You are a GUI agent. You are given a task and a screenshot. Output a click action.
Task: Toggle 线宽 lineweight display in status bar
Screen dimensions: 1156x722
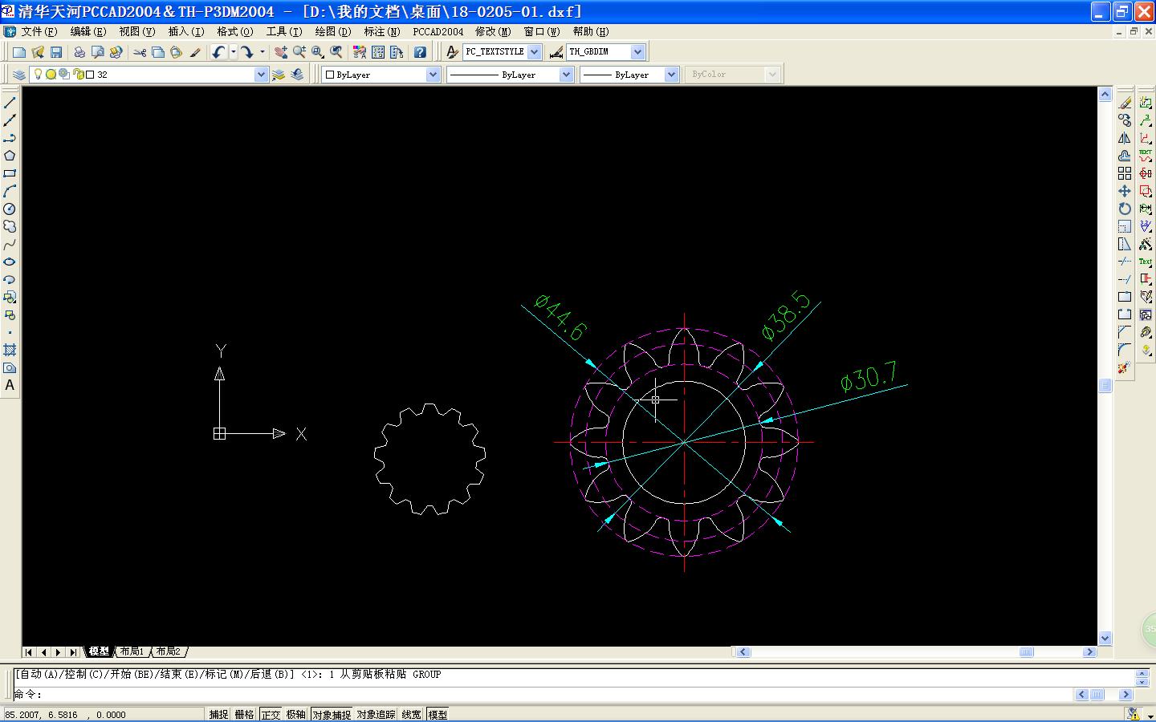[411, 714]
